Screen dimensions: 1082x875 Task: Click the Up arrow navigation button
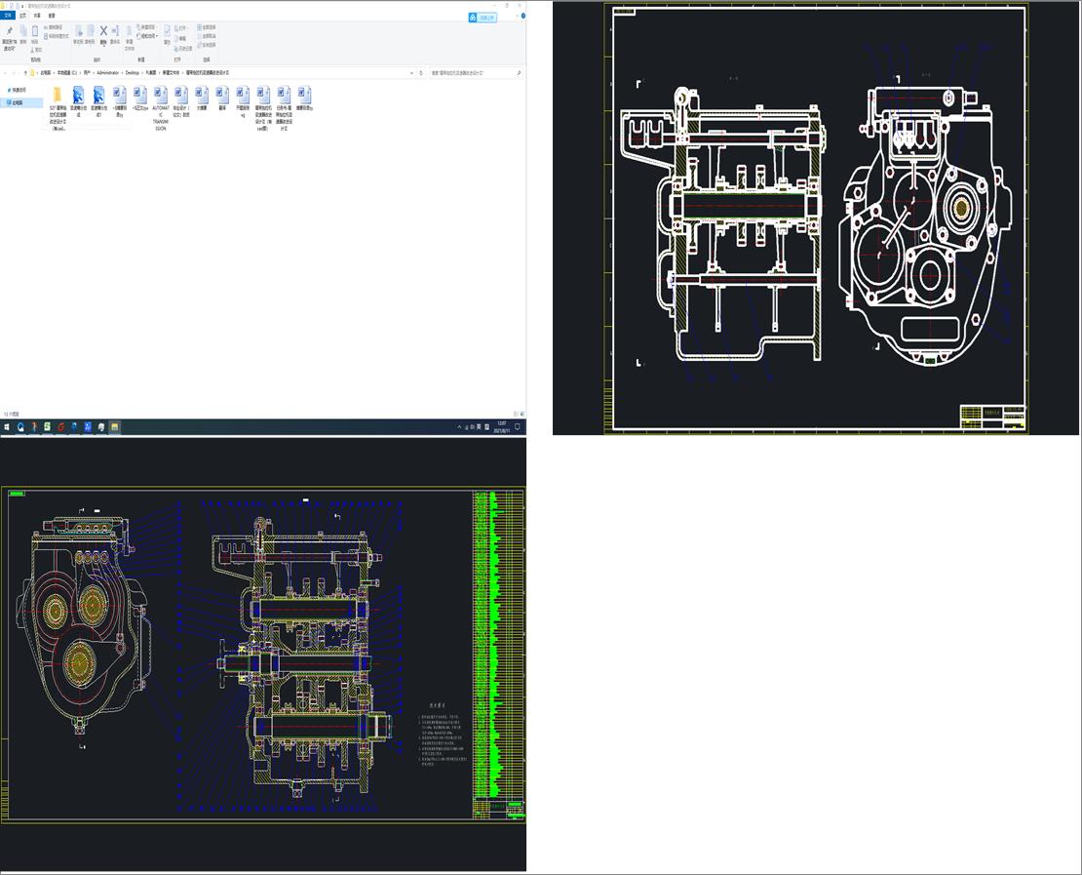coord(23,72)
